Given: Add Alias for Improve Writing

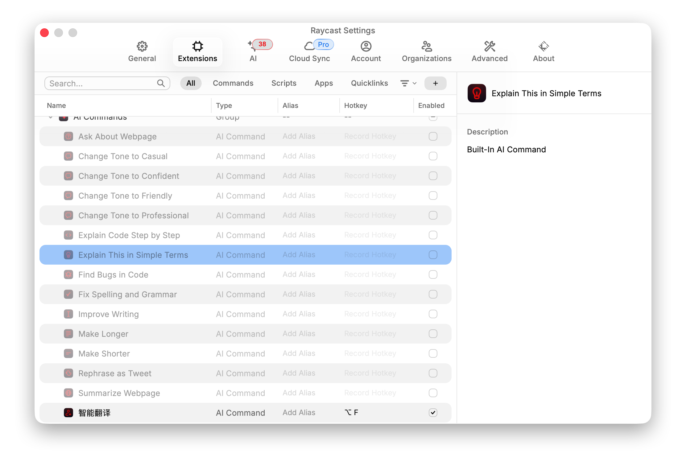Looking at the screenshot, I should click(x=299, y=314).
